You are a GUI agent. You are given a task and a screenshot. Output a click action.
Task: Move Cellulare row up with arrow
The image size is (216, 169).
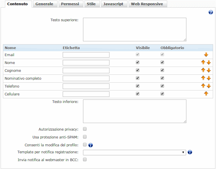[206, 94]
